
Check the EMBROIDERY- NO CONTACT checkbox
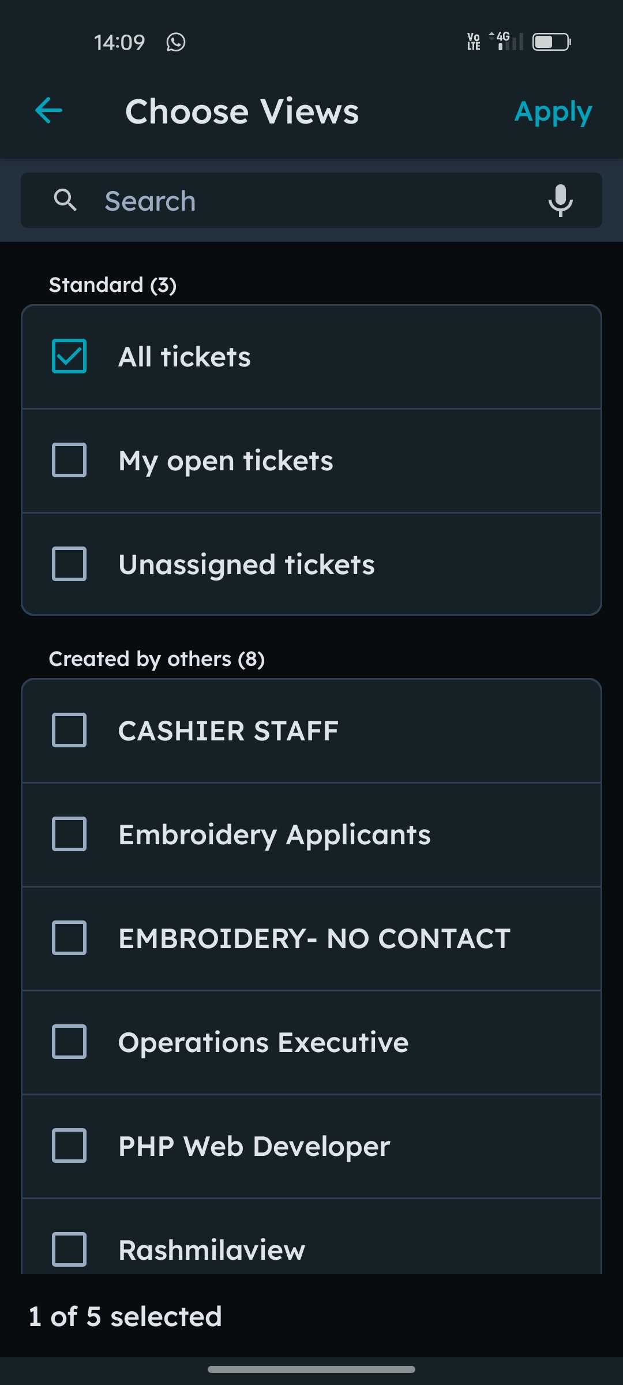point(69,938)
